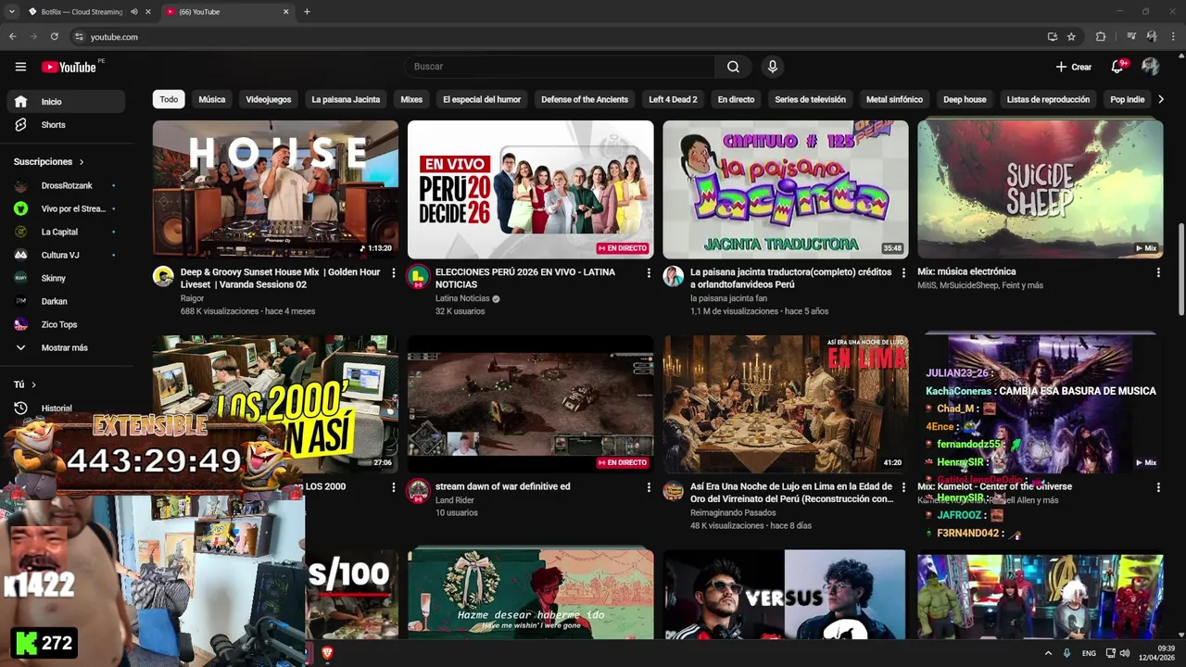The width and height of the screenshot is (1186, 667).
Task: Open the browser tab search dropdown
Action: click(12, 12)
